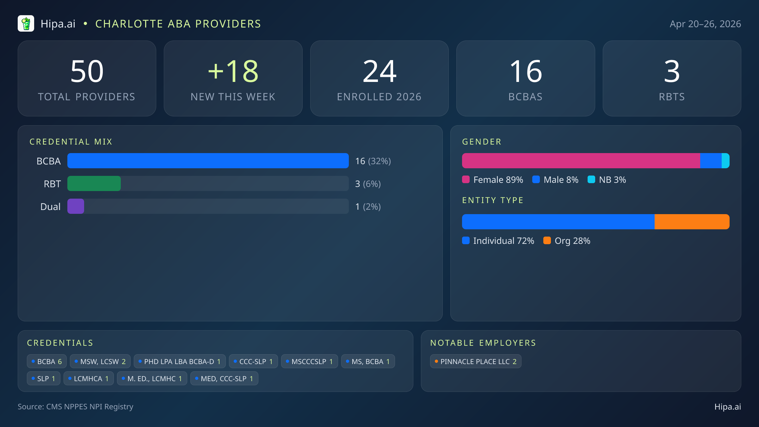
Task: Click the green RBT credential bar
Action: (x=94, y=184)
